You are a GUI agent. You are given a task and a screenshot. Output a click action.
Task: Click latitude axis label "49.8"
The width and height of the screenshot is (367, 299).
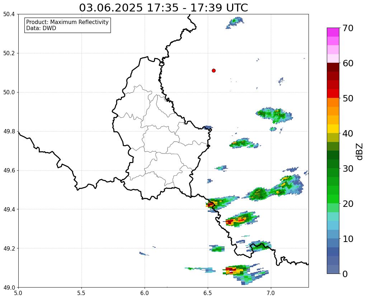click(x=9, y=132)
